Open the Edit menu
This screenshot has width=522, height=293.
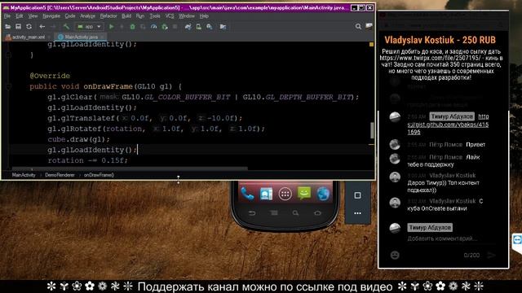tap(20, 16)
